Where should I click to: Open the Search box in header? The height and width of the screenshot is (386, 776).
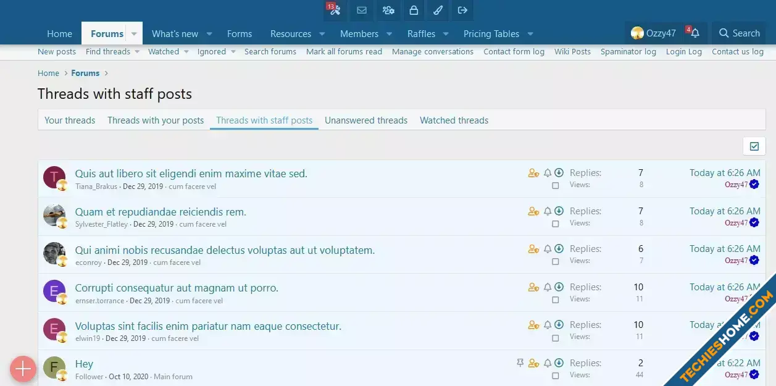pos(739,33)
